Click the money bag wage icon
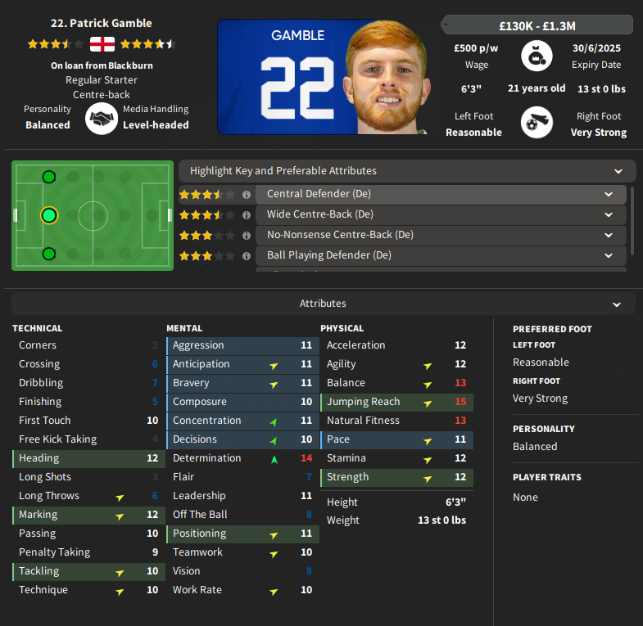Image resolution: width=643 pixels, height=626 pixels. point(537,56)
